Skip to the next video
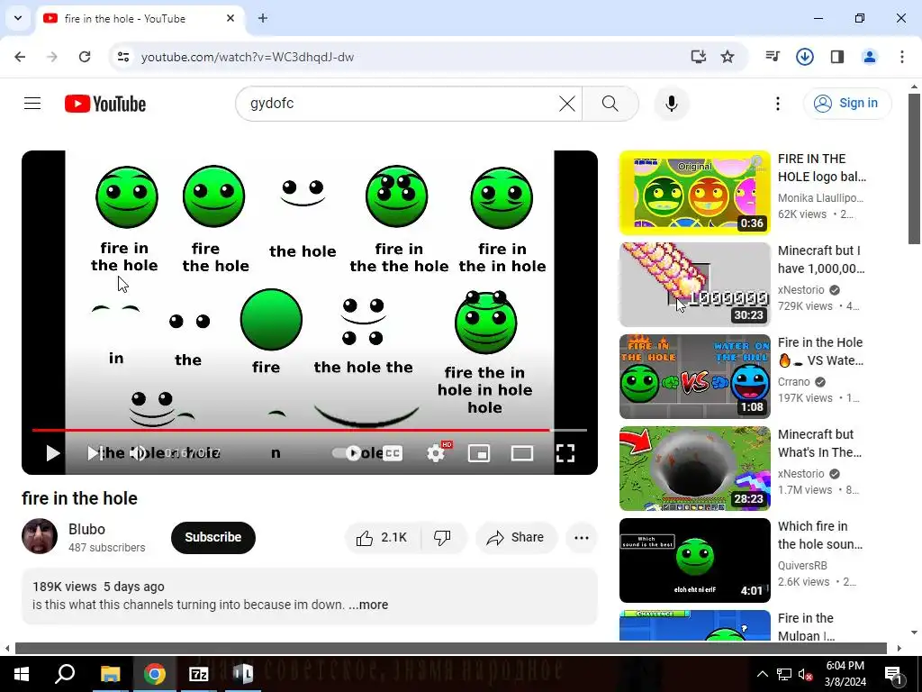The image size is (922, 692). (x=94, y=453)
